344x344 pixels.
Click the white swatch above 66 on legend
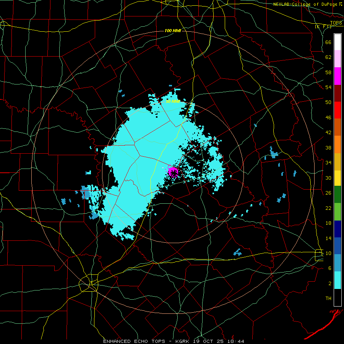(338, 42)
